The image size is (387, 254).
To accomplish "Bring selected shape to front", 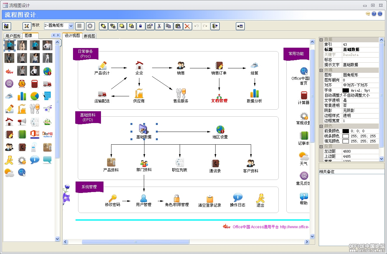I will tap(103, 26).
